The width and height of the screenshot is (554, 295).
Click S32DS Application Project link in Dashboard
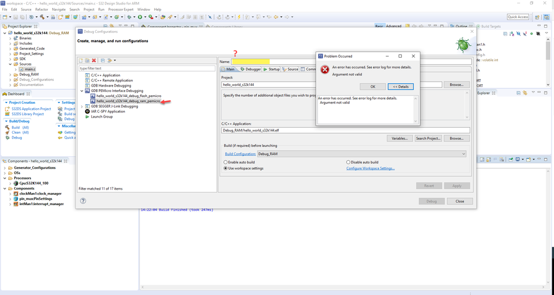tap(31, 109)
